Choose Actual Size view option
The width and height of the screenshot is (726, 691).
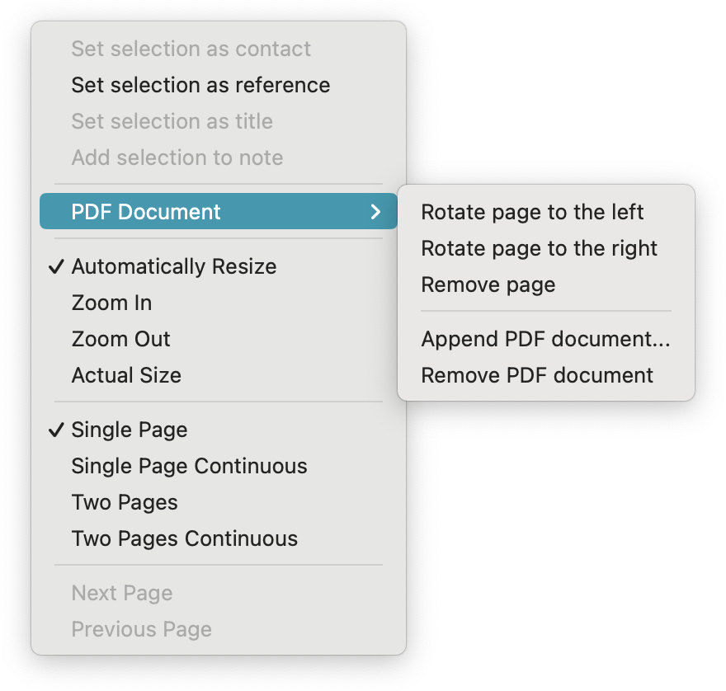click(126, 375)
